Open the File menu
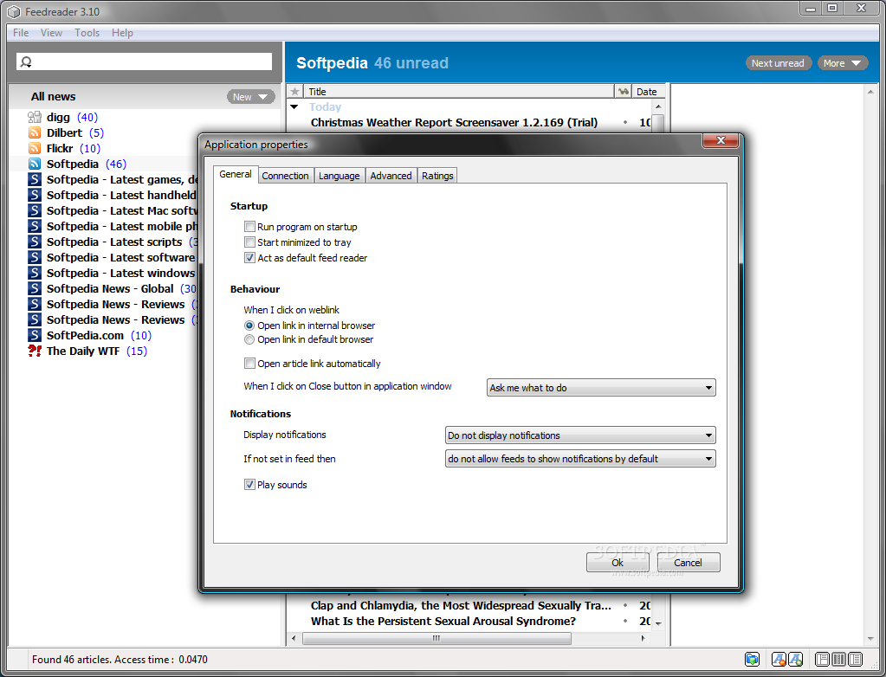The width and height of the screenshot is (886, 677). [x=21, y=33]
